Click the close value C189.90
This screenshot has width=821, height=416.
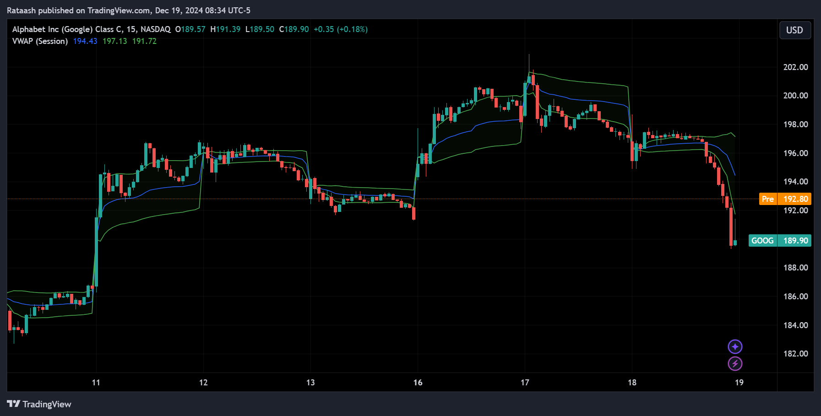294,29
